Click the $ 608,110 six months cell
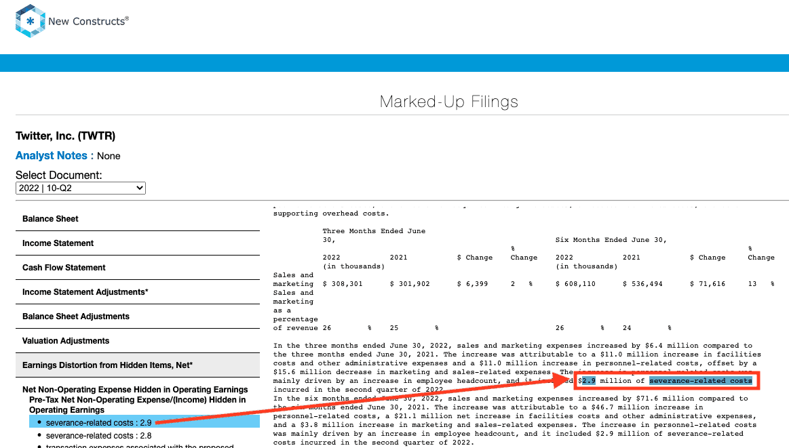Screen dimensions: 789x448 coord(576,284)
